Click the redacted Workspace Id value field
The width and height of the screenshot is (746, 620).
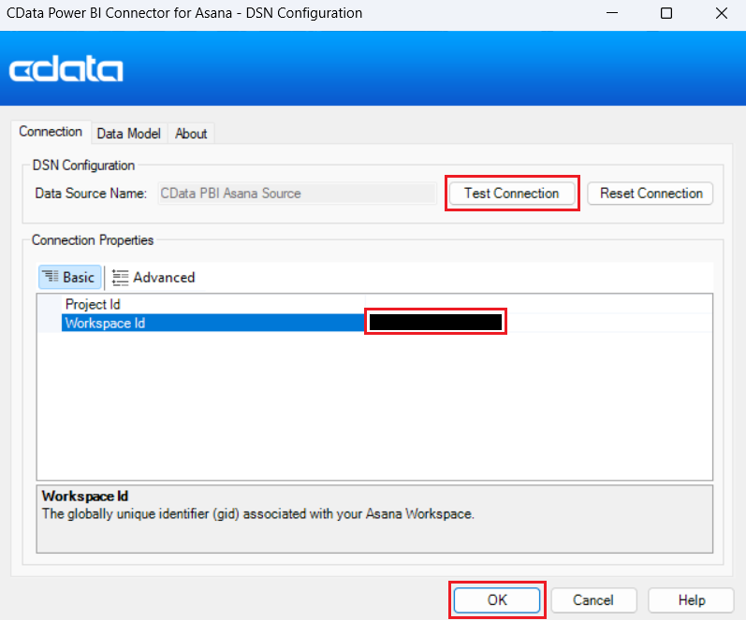[435, 323]
